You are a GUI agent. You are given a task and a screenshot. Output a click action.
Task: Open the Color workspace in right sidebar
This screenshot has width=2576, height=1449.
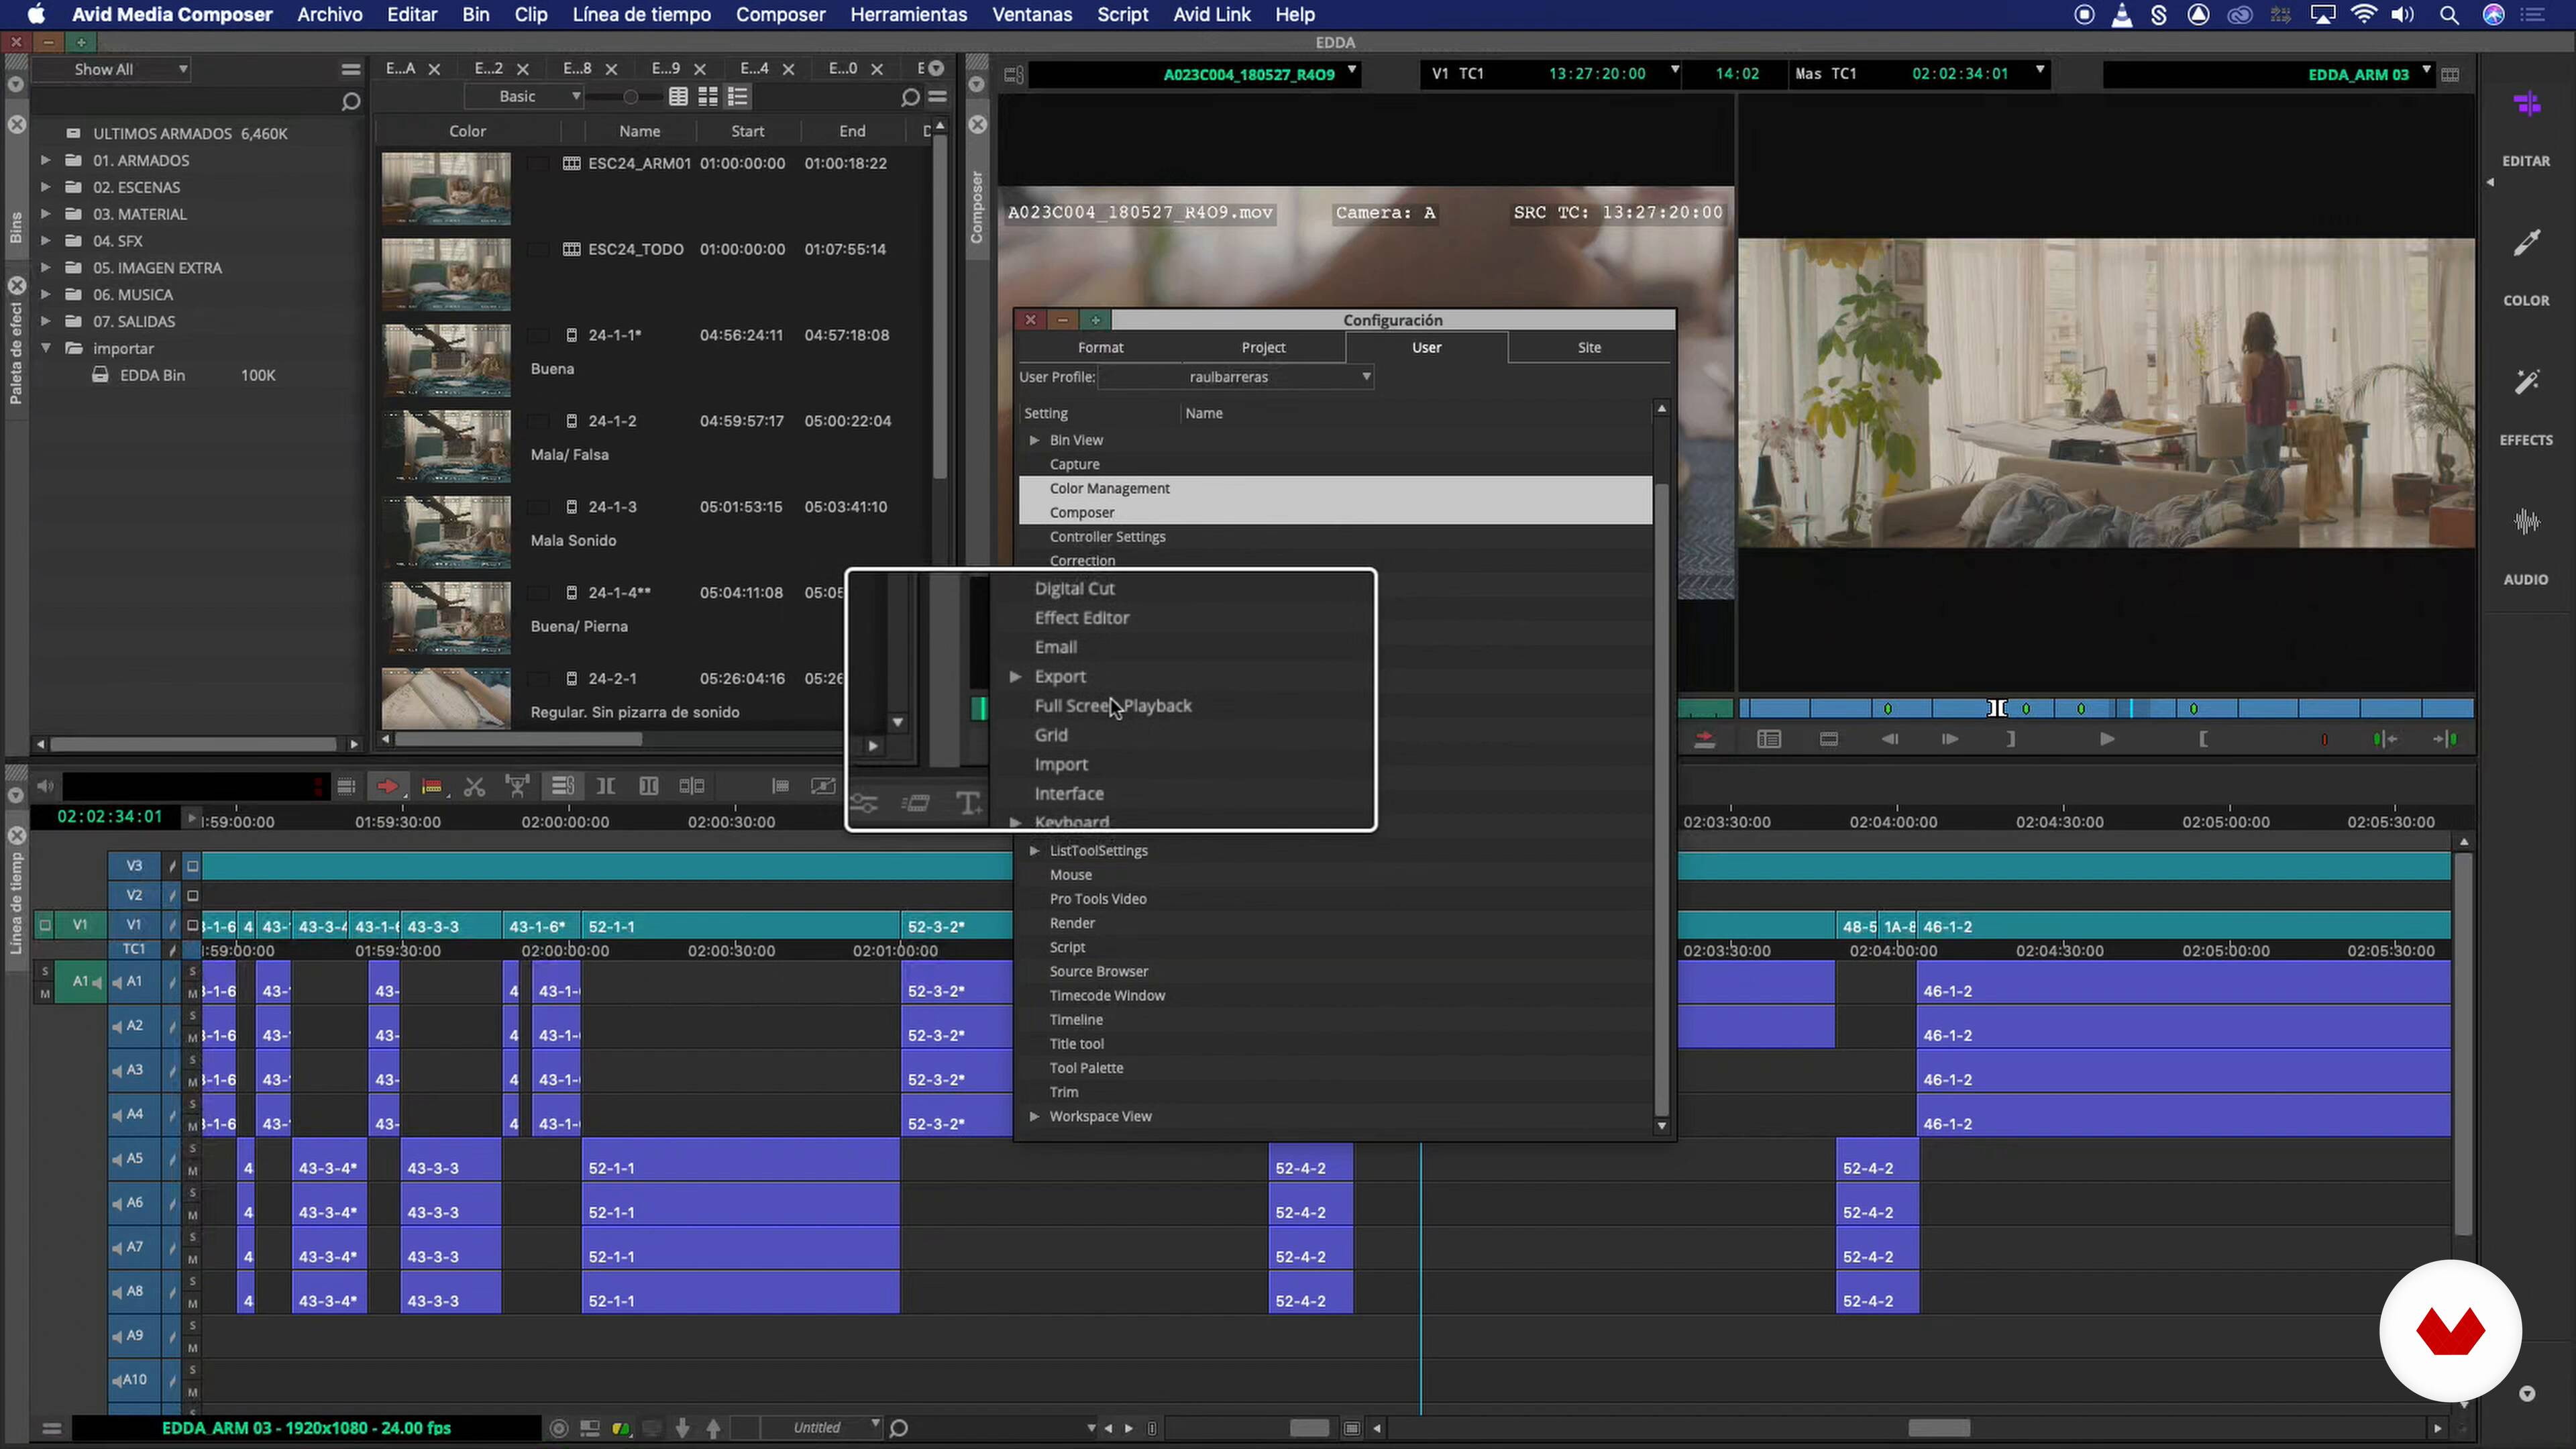(x=2526, y=267)
